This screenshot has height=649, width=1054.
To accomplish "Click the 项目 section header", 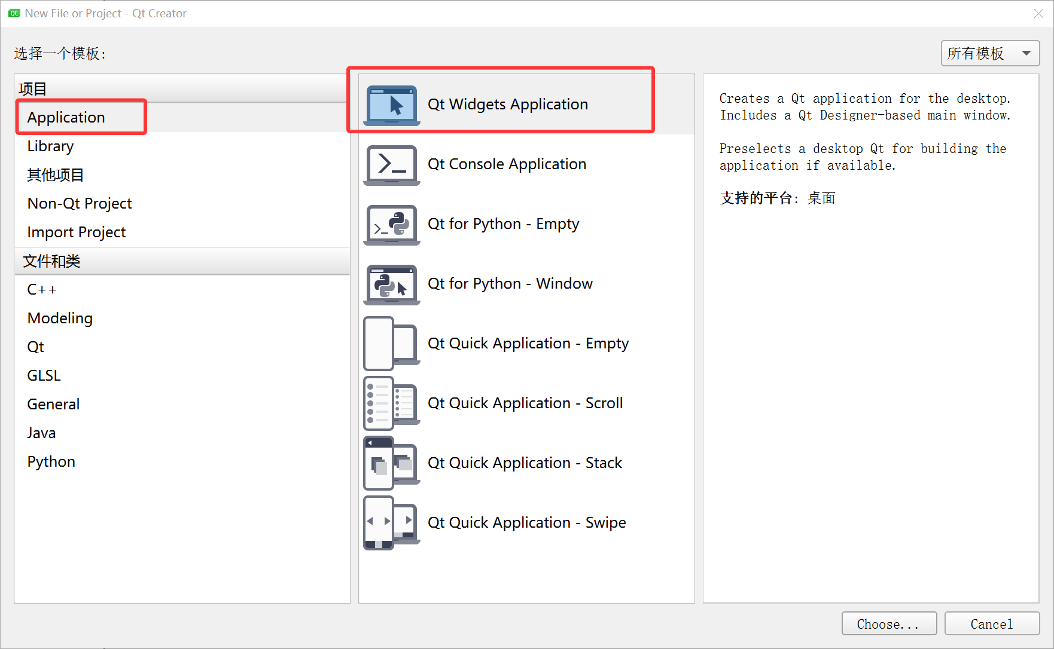I will pos(182,88).
